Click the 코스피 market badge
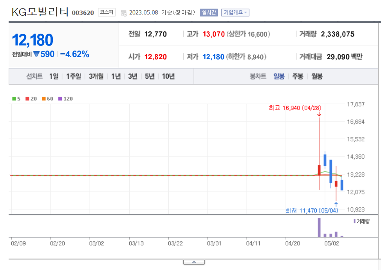 107,12
